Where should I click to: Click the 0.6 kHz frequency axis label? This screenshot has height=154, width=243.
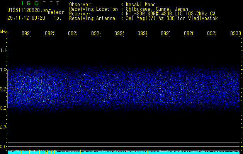pyautogui.click(x=3, y=146)
